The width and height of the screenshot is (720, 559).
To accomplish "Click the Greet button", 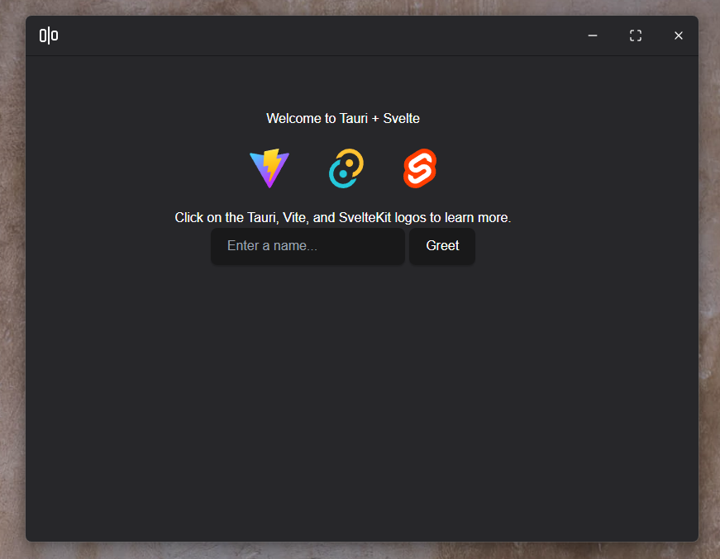I will [442, 246].
